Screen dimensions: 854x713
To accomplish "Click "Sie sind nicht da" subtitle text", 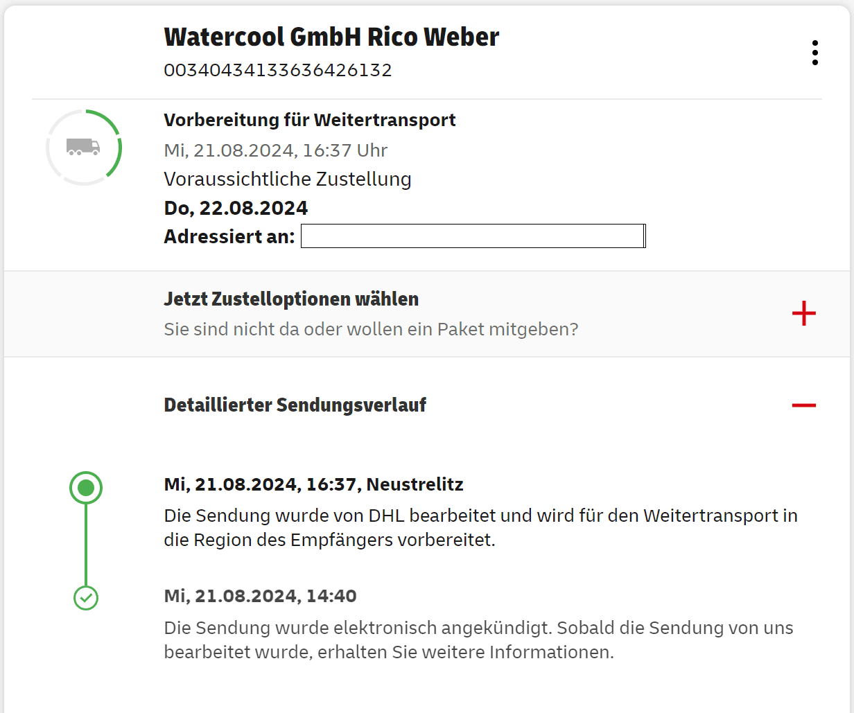I will 371,329.
